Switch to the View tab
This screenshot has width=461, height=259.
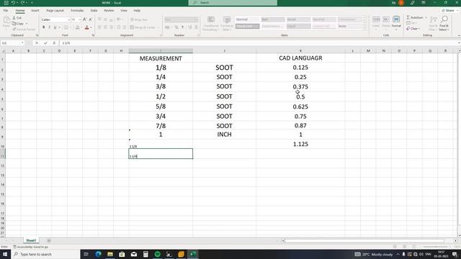(124, 10)
